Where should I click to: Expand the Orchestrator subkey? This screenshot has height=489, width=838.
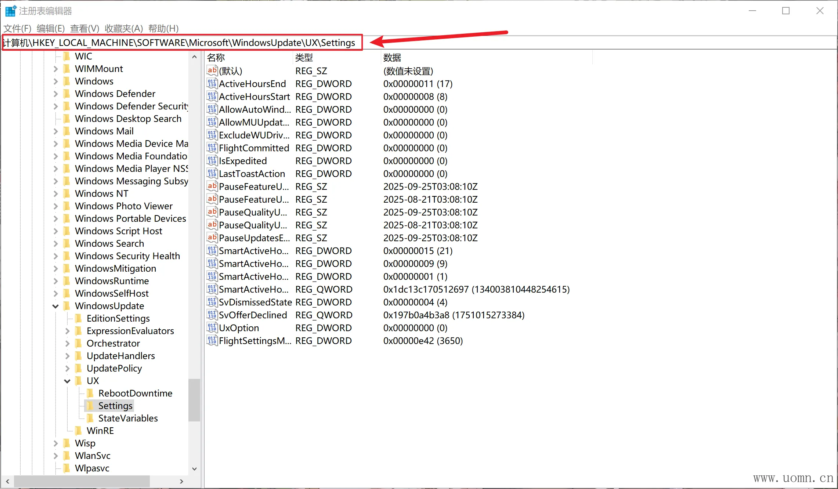(67, 343)
